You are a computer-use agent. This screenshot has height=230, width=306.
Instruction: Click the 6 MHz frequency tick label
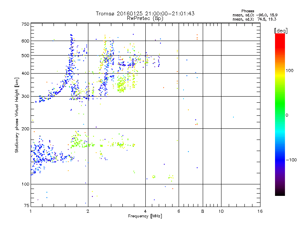pyautogui.click(x=179, y=211)
